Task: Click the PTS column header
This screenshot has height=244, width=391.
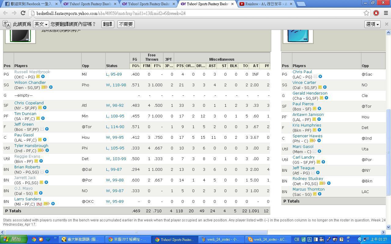Action: click(x=180, y=66)
